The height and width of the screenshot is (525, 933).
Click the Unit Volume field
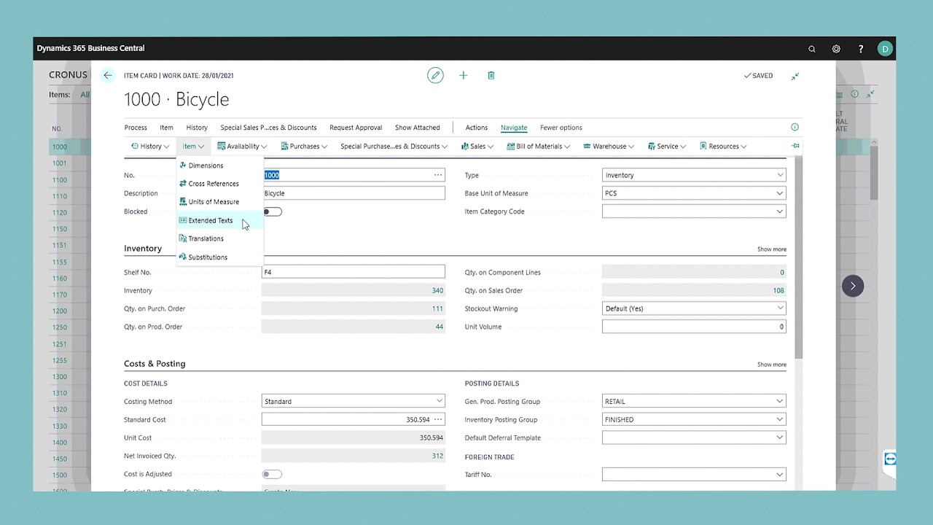[694, 327]
